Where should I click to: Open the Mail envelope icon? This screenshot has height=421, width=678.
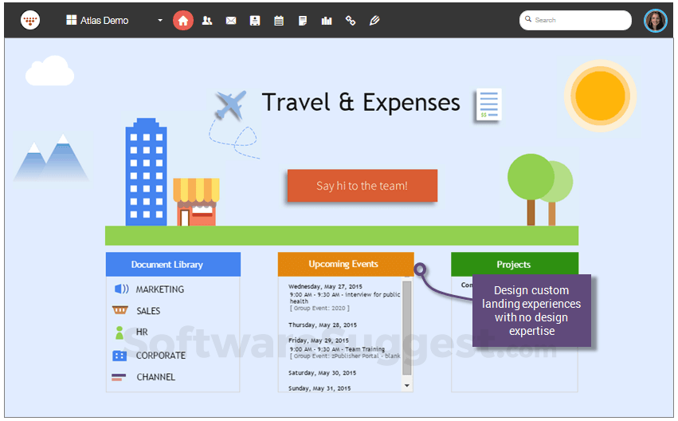coord(231,21)
